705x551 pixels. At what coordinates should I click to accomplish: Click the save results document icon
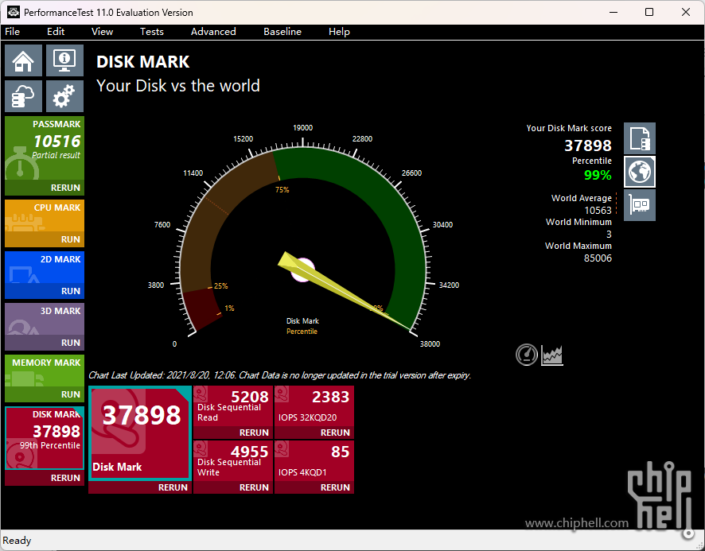(640, 138)
